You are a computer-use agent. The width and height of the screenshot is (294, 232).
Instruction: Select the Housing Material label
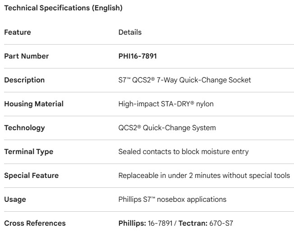tap(34, 104)
